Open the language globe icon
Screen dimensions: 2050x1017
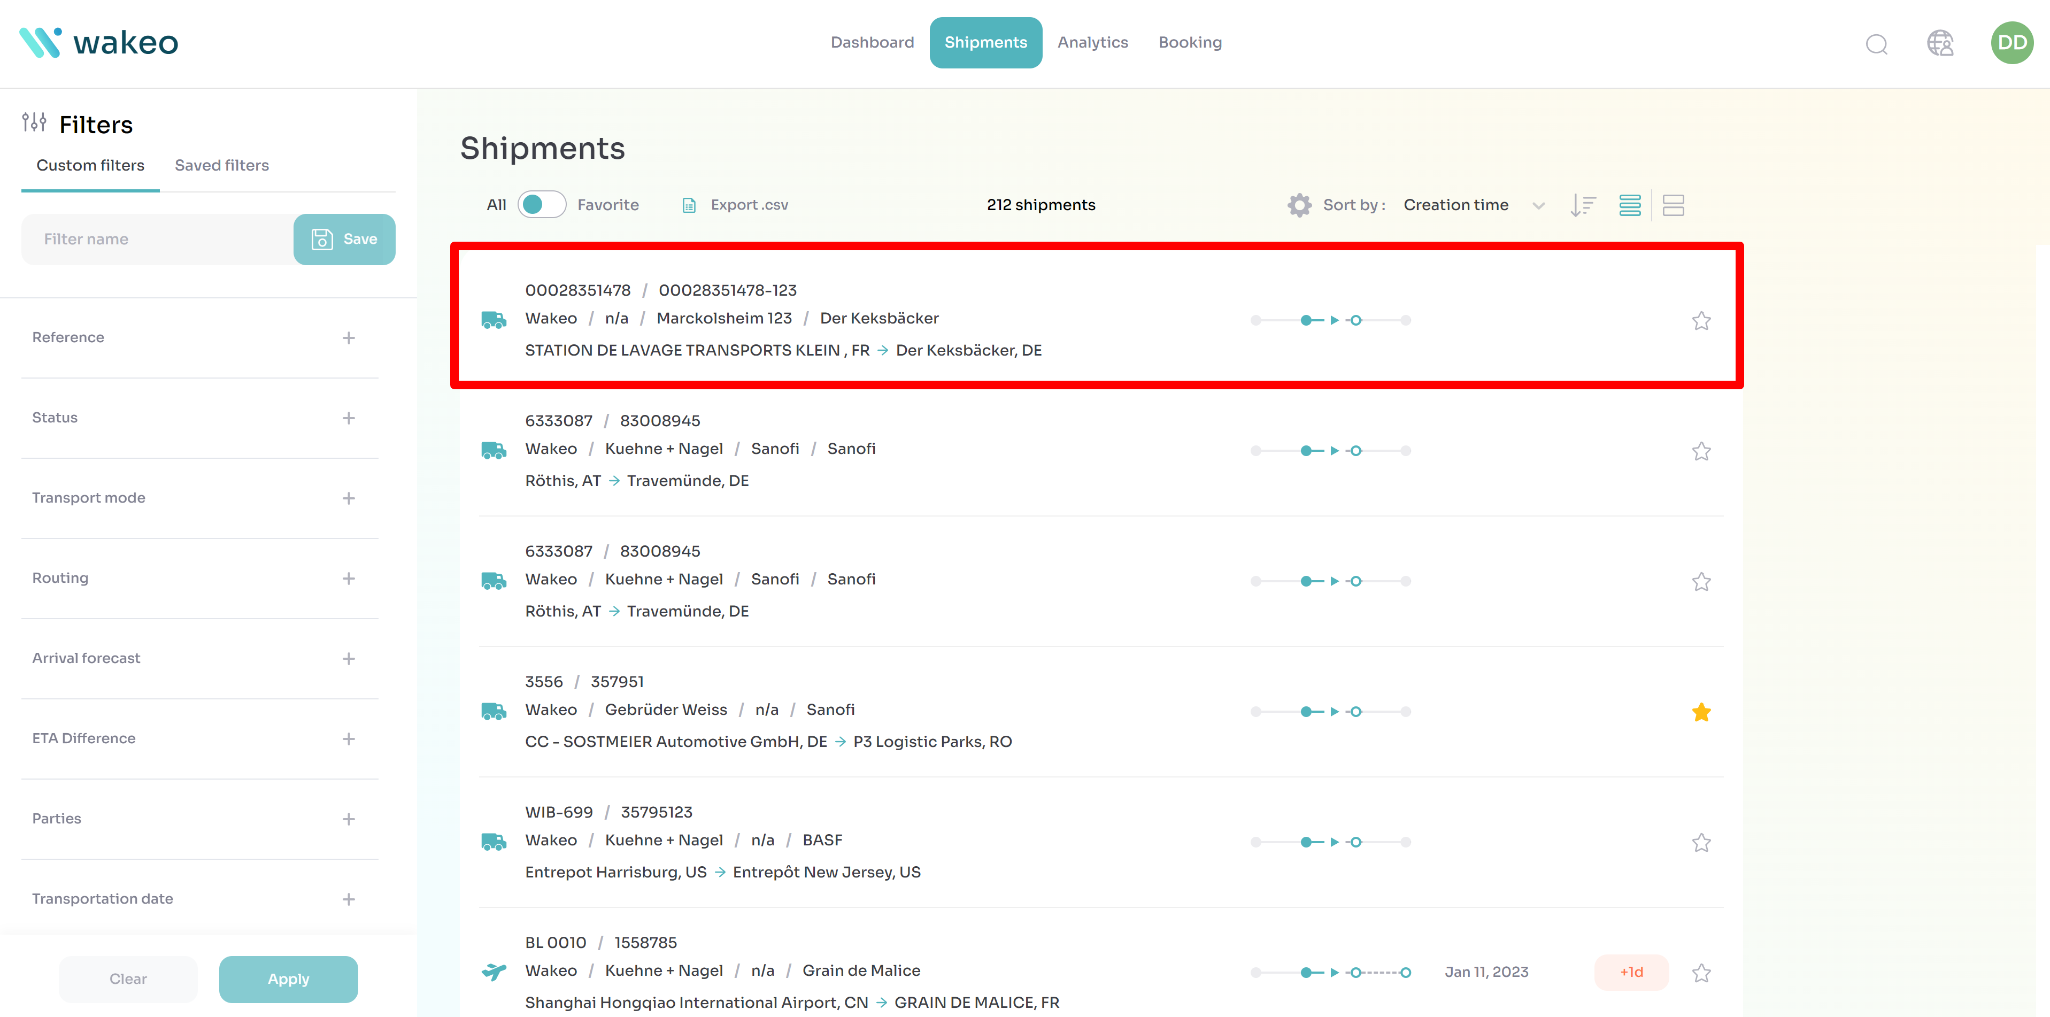tap(1939, 43)
